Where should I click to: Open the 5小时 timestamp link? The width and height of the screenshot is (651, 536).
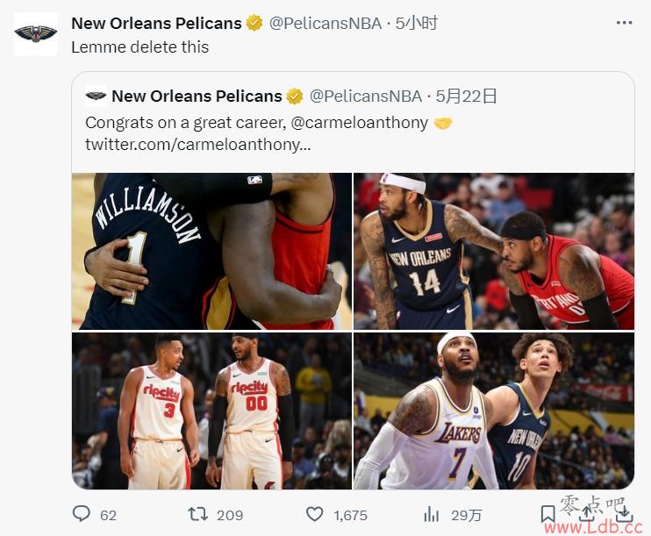pyautogui.click(x=417, y=24)
